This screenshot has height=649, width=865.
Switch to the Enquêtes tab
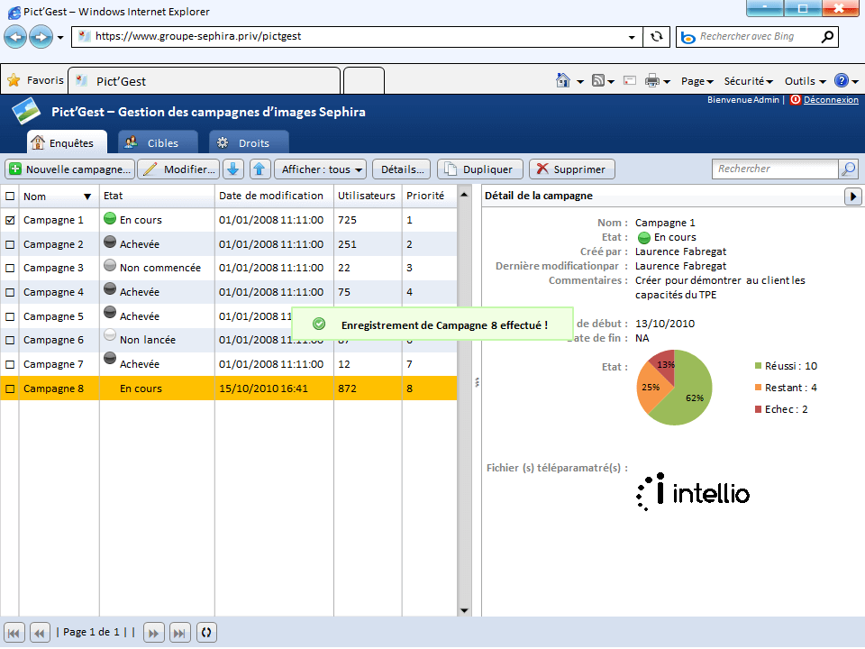[x=67, y=142]
